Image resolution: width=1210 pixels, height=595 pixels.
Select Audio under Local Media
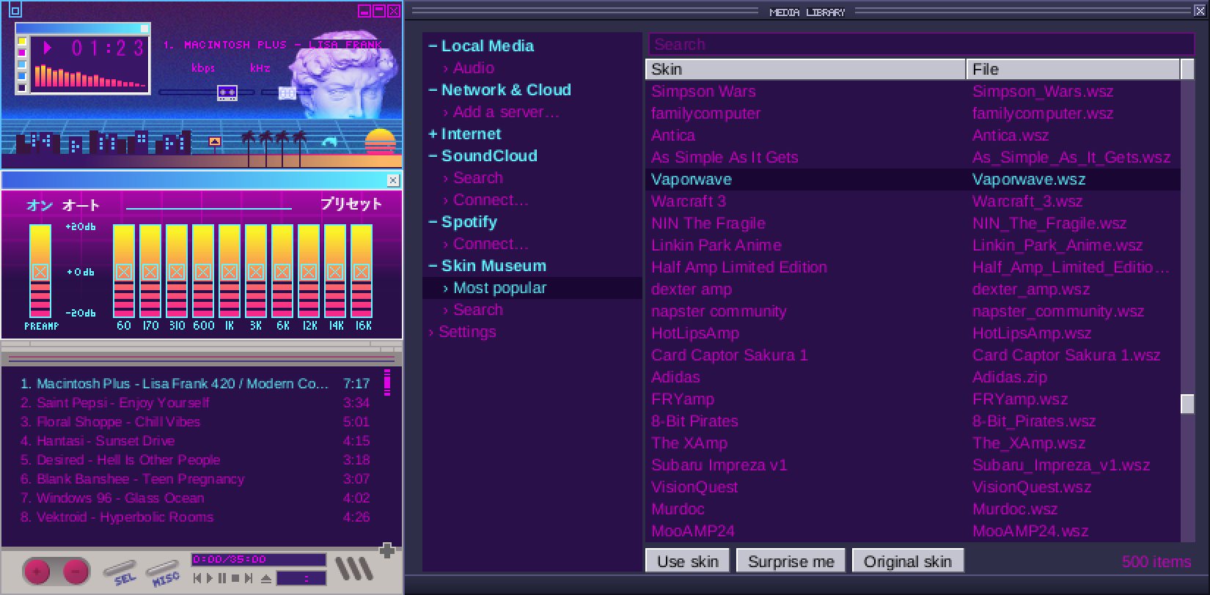click(532, 68)
